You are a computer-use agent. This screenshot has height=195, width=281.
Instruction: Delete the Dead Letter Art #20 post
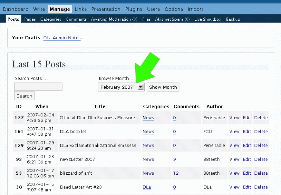pos(261,187)
